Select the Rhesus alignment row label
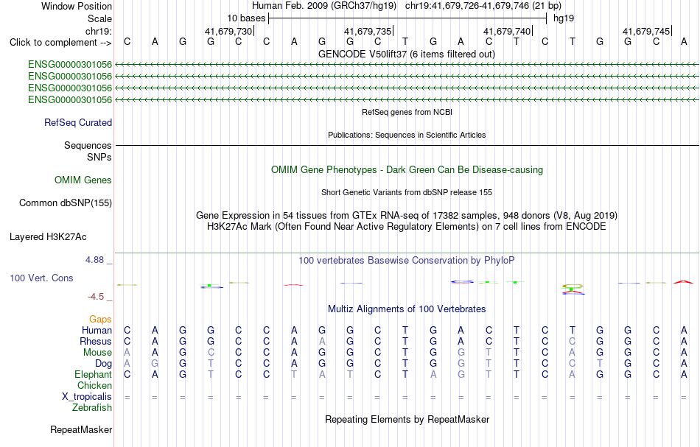 click(96, 342)
